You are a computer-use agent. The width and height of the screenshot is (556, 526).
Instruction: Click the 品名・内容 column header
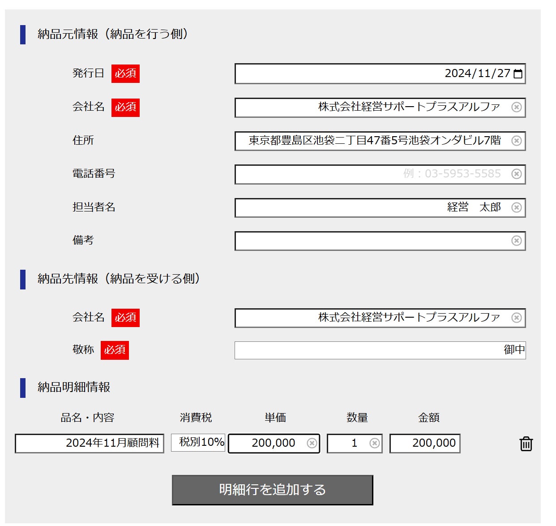[x=87, y=418]
